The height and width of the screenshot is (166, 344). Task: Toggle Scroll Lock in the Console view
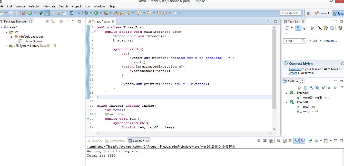[284, 140]
